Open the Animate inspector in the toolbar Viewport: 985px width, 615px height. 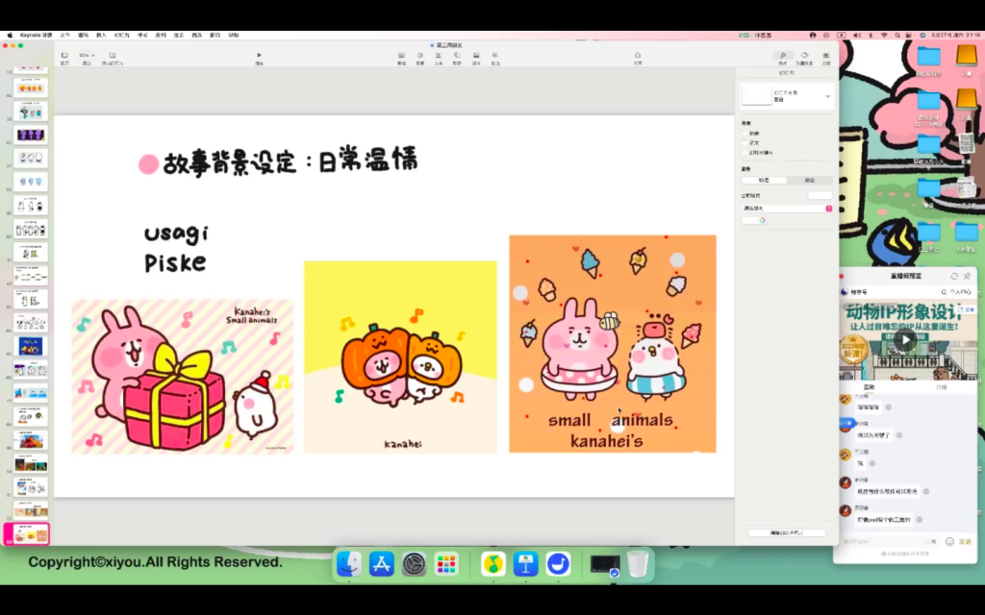[x=804, y=56]
